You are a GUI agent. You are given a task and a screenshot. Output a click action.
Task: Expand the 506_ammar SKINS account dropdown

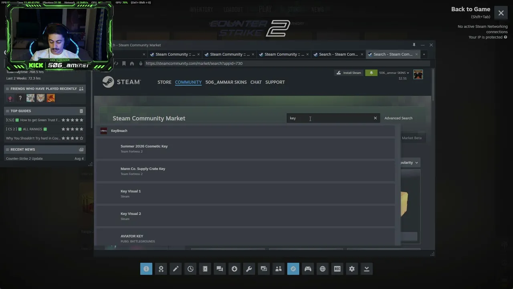[x=394, y=73]
